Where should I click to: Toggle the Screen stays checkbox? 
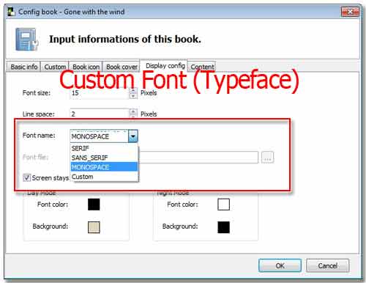pos(26,177)
